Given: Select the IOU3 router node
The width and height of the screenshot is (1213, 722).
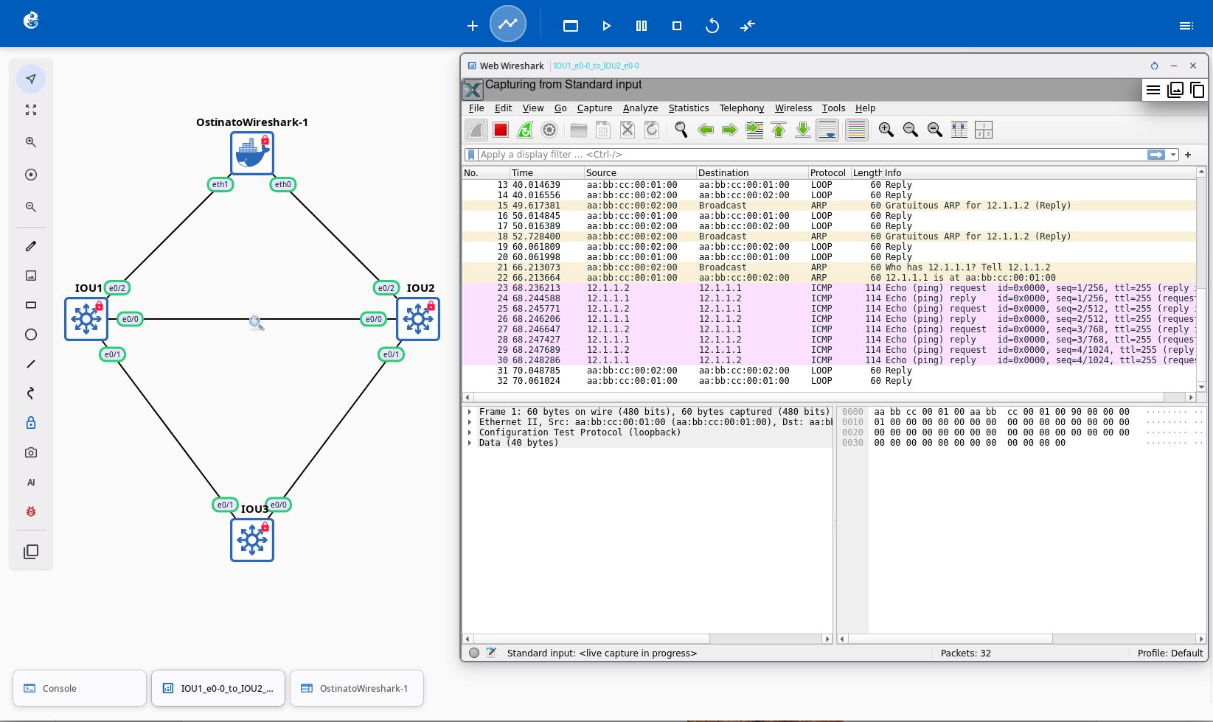Looking at the screenshot, I should pos(252,540).
